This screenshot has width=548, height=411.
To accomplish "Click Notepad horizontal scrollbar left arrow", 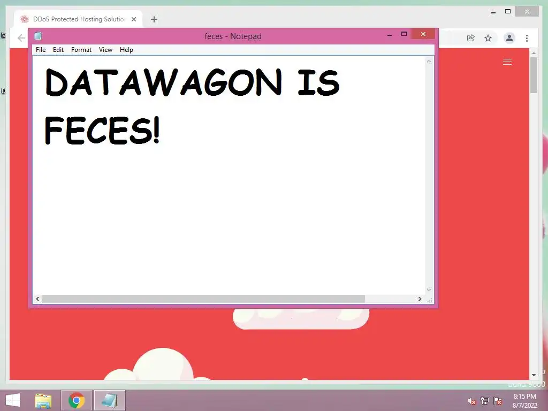I will pos(37,299).
